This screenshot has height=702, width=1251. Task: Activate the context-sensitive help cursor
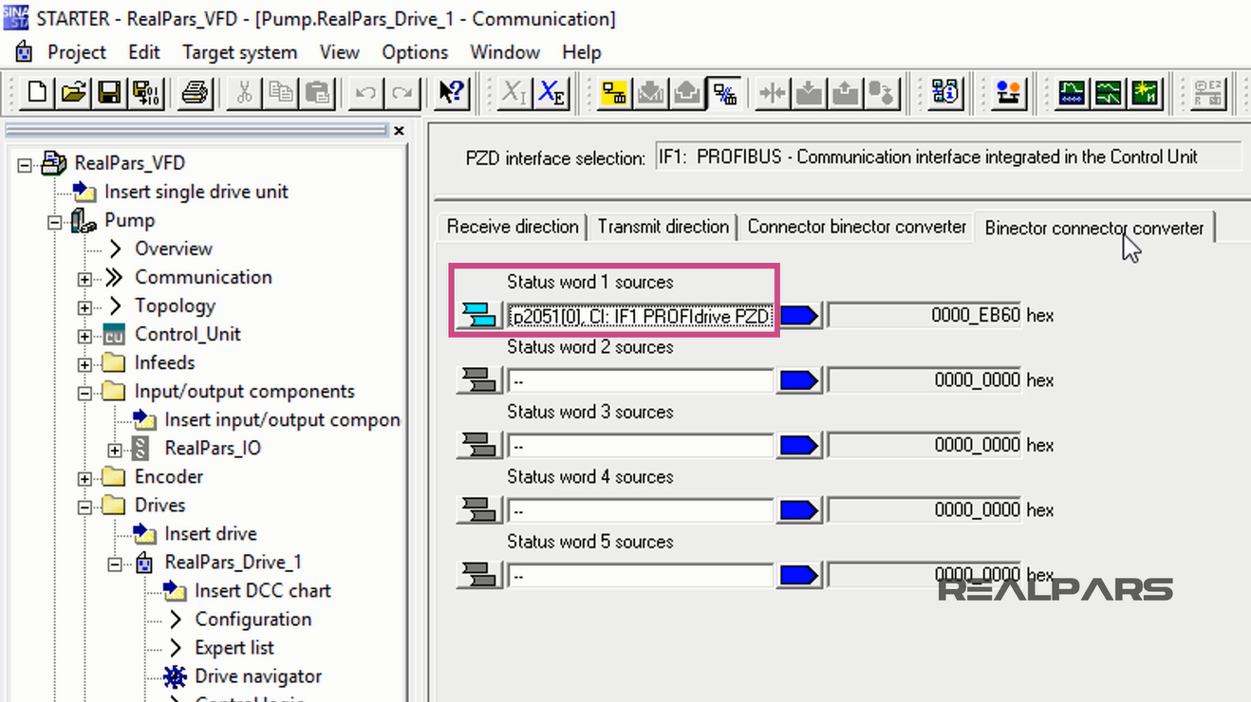pyautogui.click(x=451, y=92)
